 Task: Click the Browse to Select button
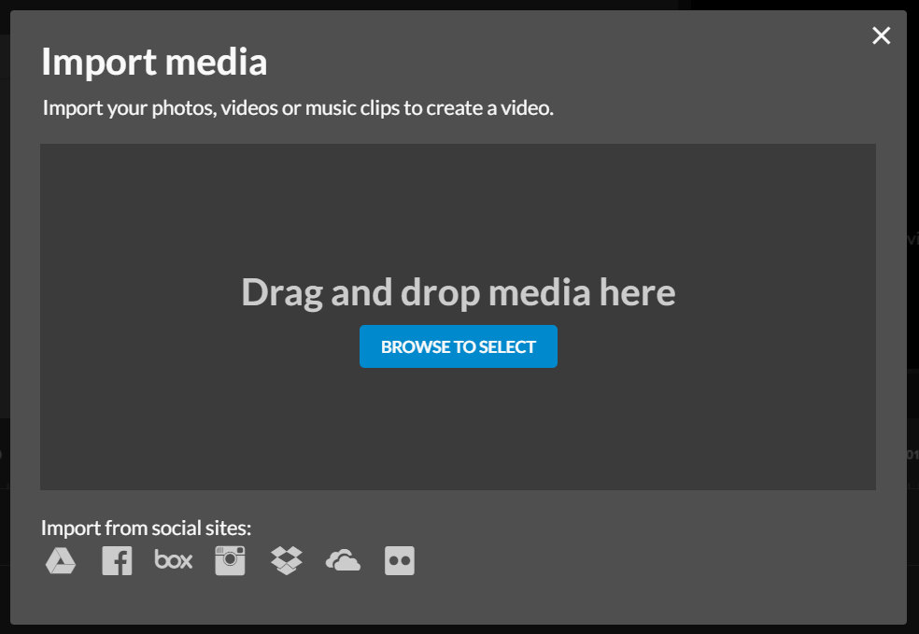click(459, 346)
